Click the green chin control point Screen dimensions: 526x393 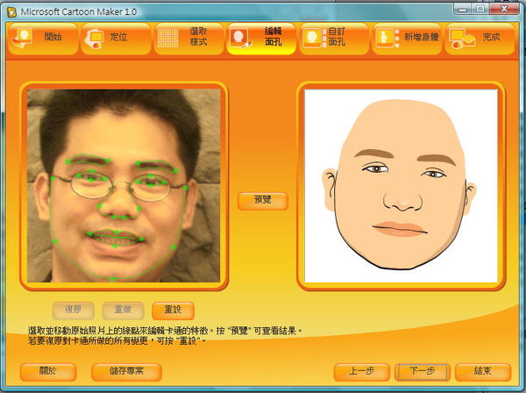(x=112, y=279)
